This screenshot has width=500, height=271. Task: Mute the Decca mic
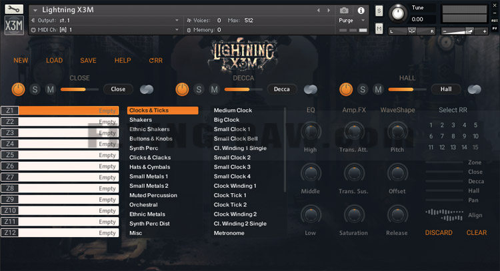click(x=214, y=89)
